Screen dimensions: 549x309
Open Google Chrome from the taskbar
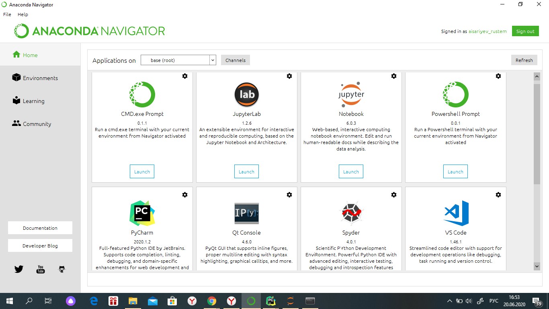point(212,301)
